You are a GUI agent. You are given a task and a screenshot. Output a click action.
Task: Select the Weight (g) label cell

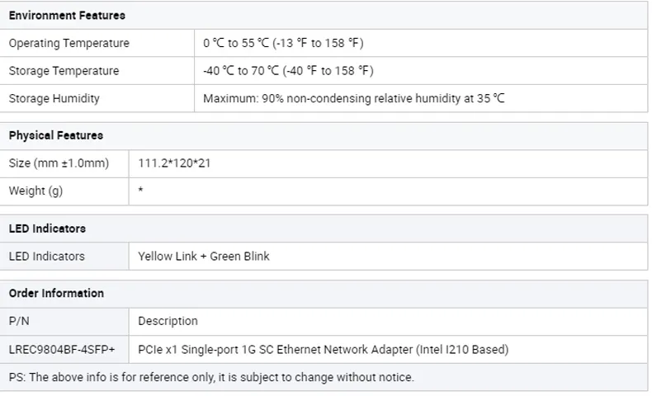[x=64, y=191]
